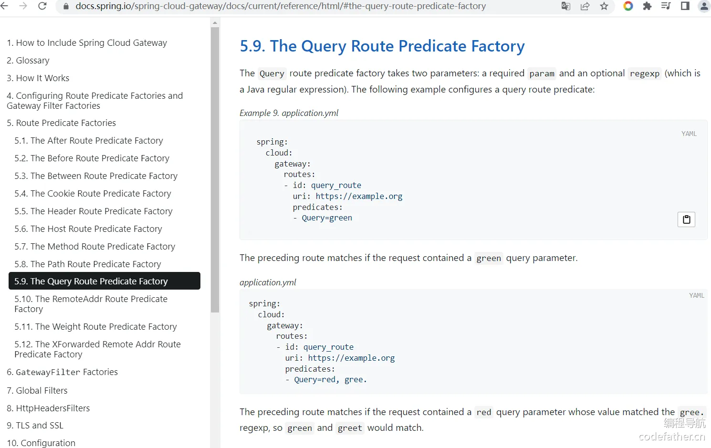Go to "5.5. The Header Route Predicate Factory"
711x448 pixels.
(x=94, y=211)
